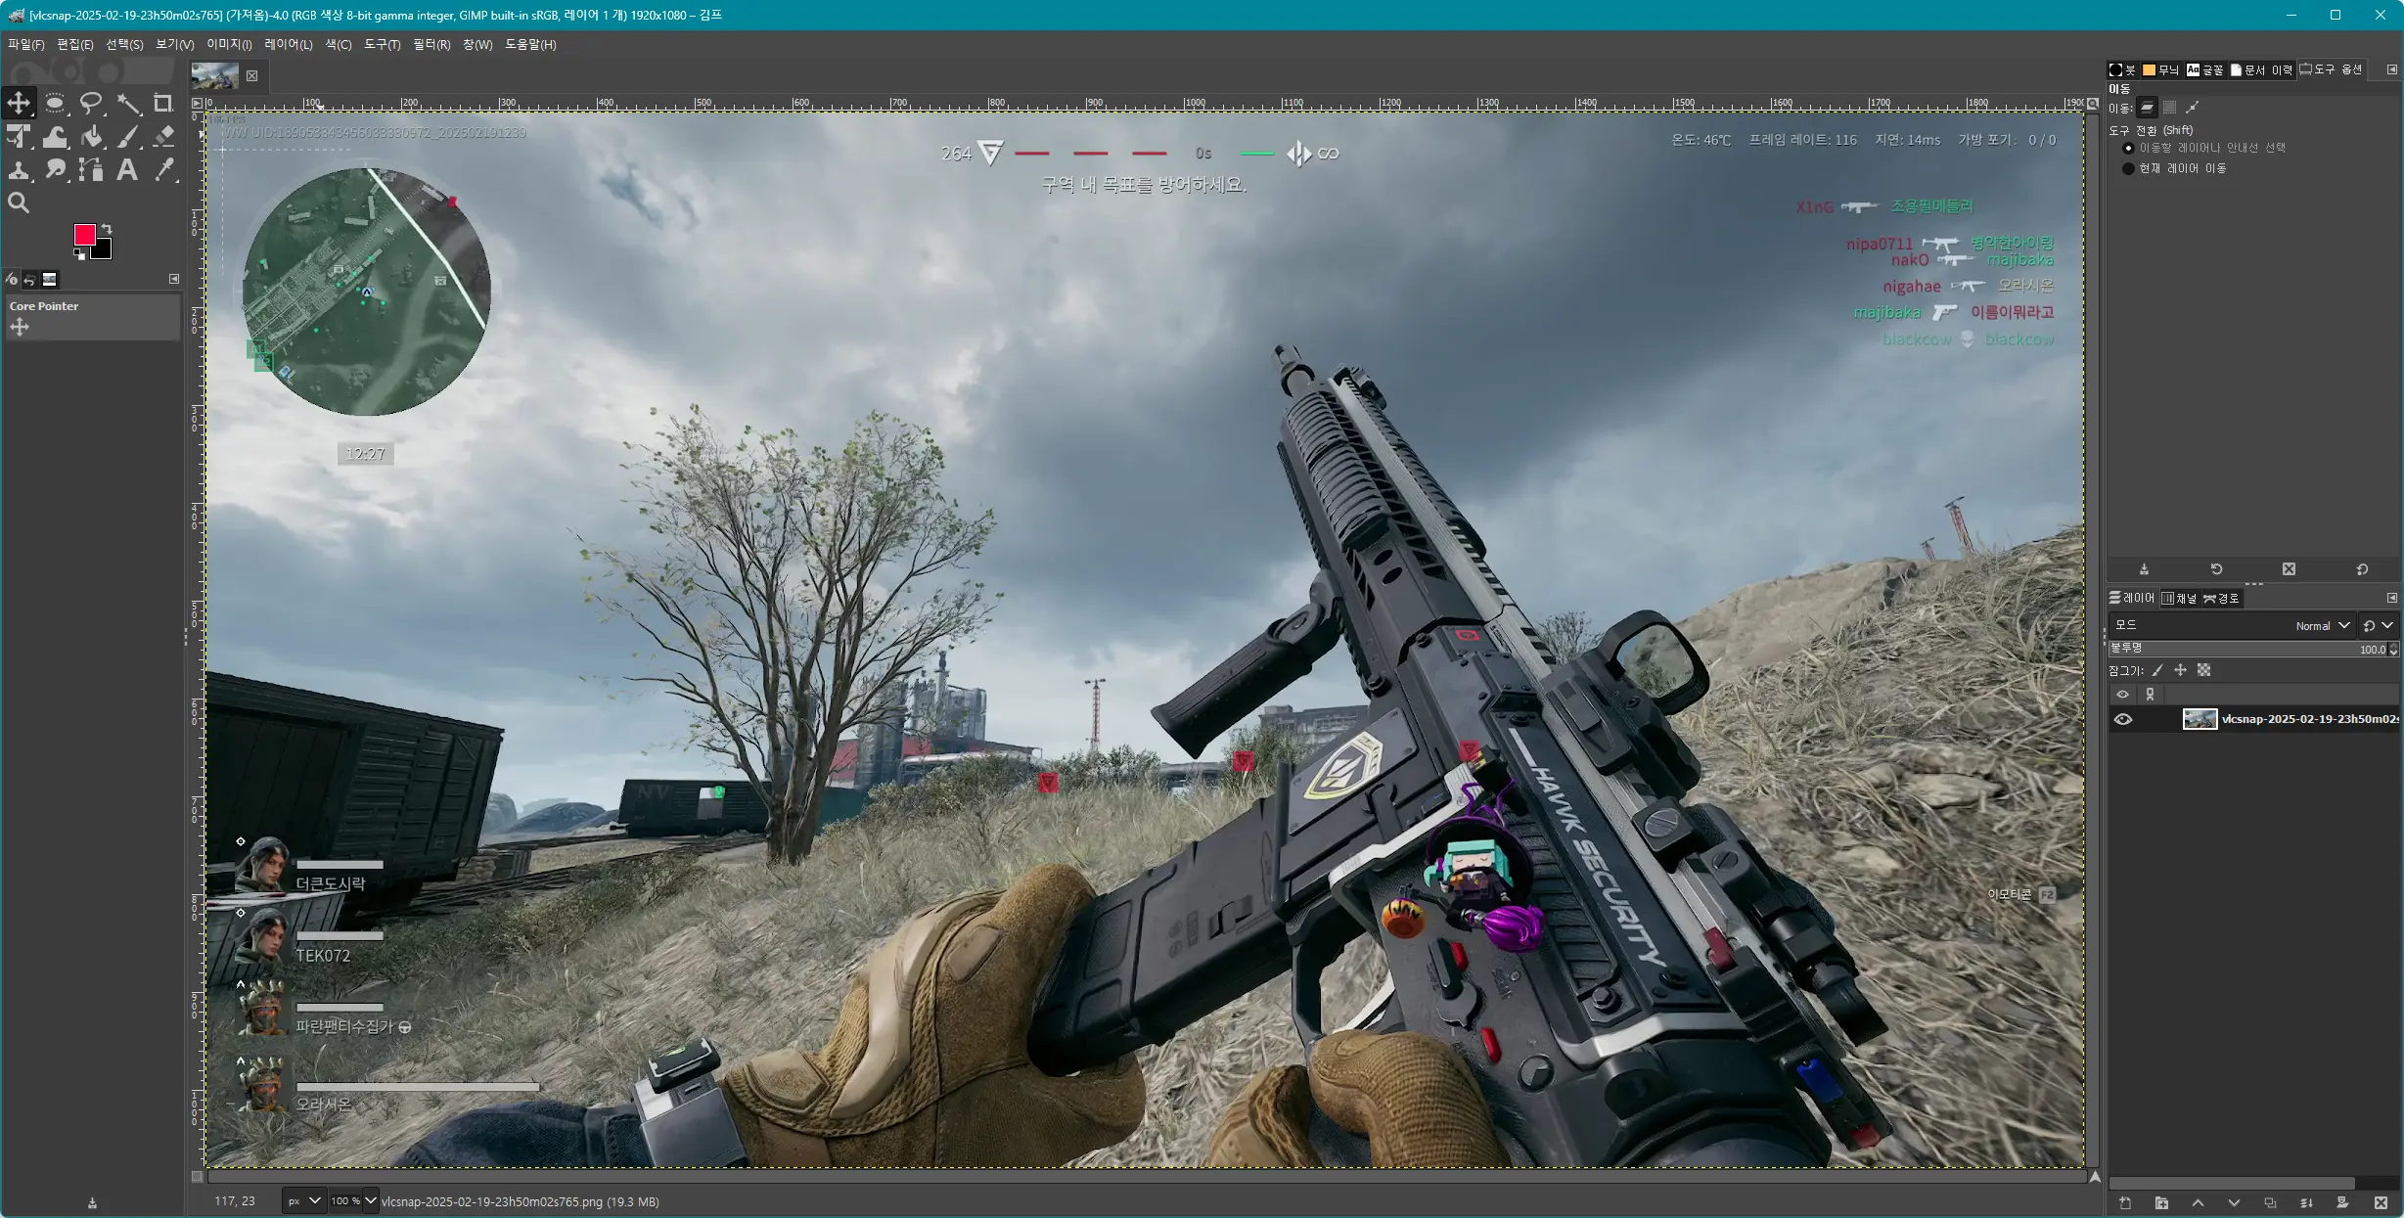Select the Free Select lasso tool
This screenshot has width=2404, height=1218.
(x=91, y=103)
